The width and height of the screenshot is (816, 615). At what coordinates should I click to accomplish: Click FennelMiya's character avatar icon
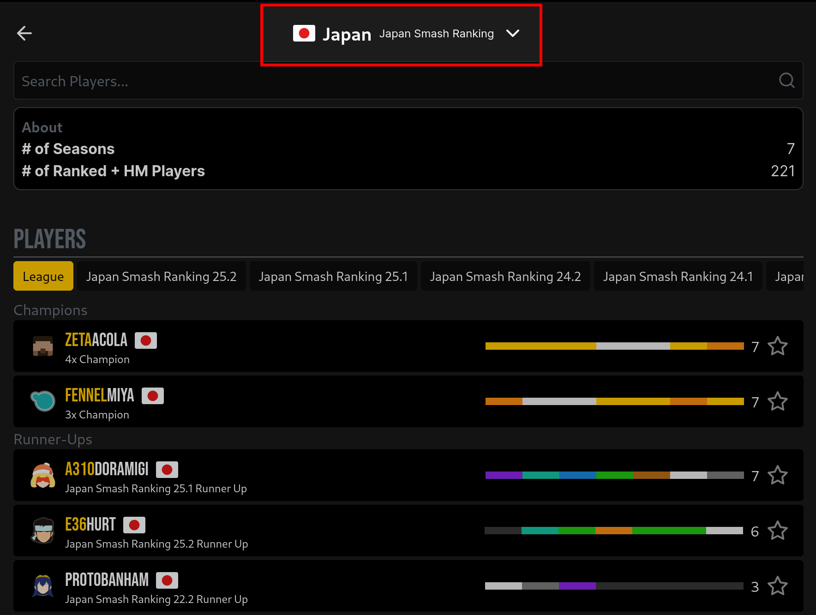(x=43, y=401)
